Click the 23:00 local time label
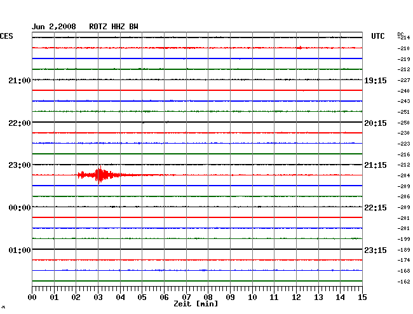Screen dimensions: 413x314 coord(20,165)
